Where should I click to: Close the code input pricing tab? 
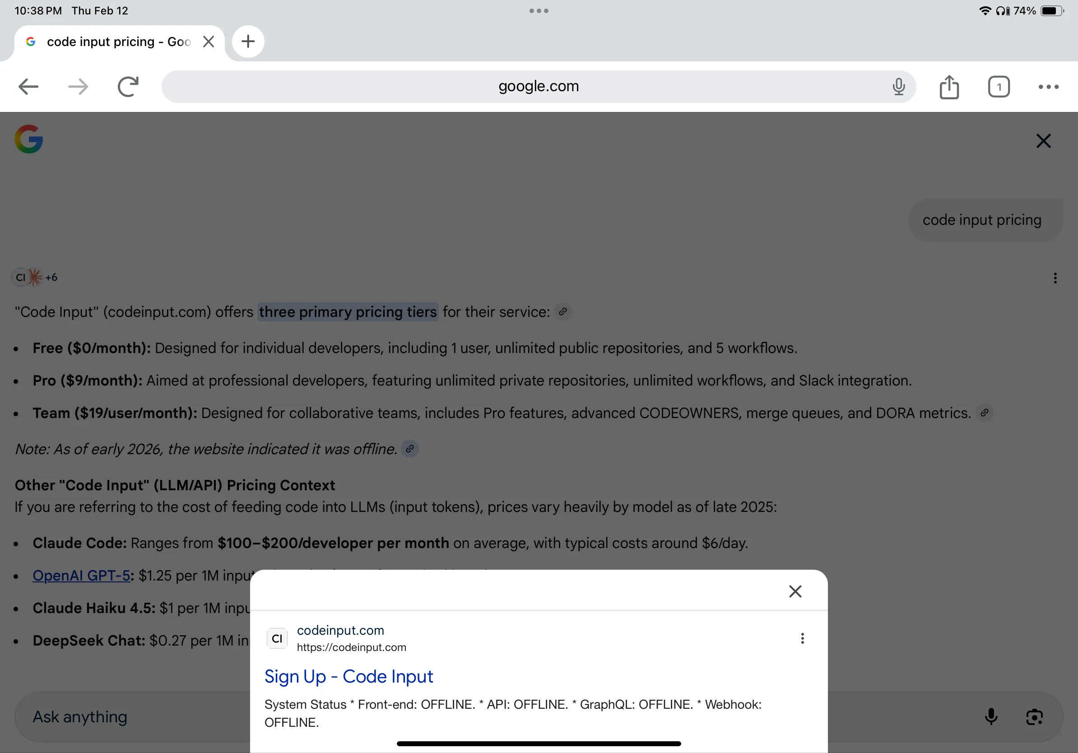[x=209, y=42]
